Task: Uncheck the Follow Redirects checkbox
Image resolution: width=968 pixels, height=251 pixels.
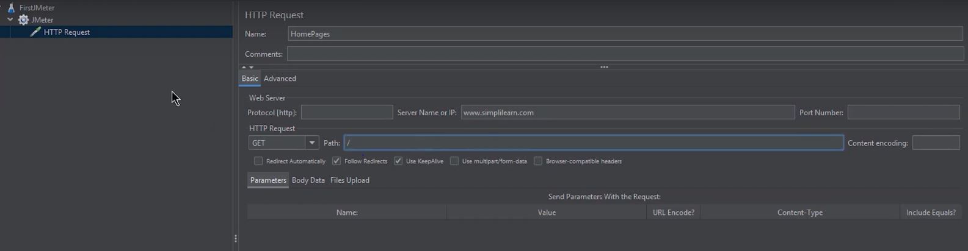Action: pyautogui.click(x=337, y=161)
